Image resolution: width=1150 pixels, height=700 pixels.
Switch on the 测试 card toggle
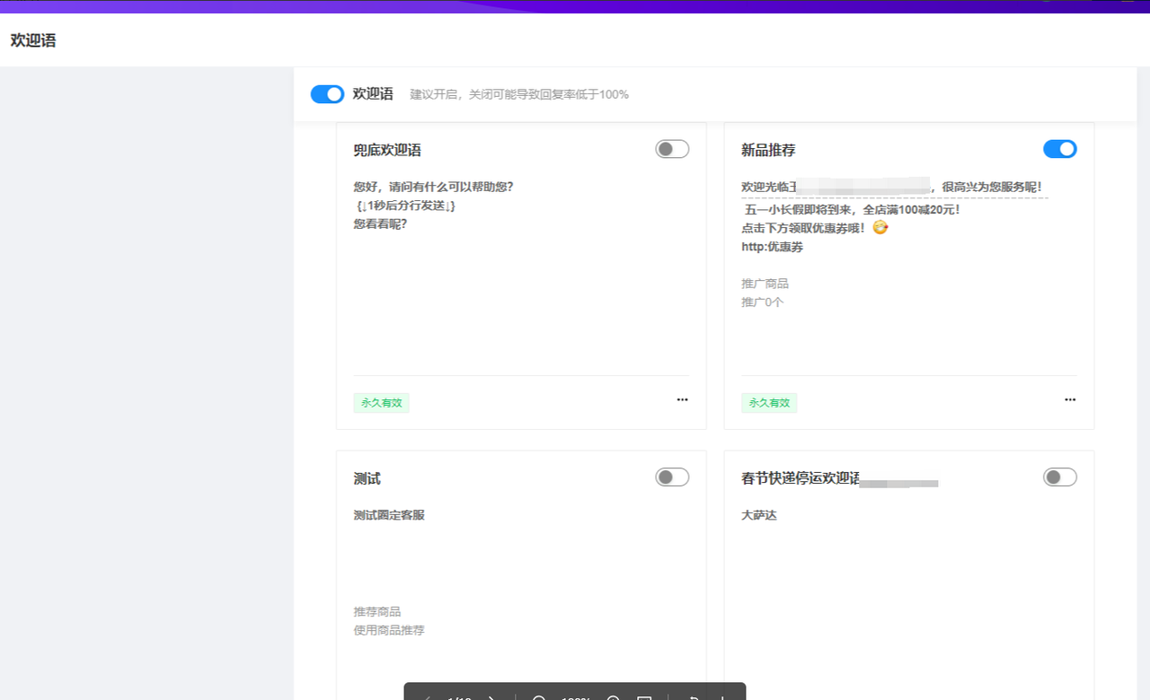[x=672, y=477]
